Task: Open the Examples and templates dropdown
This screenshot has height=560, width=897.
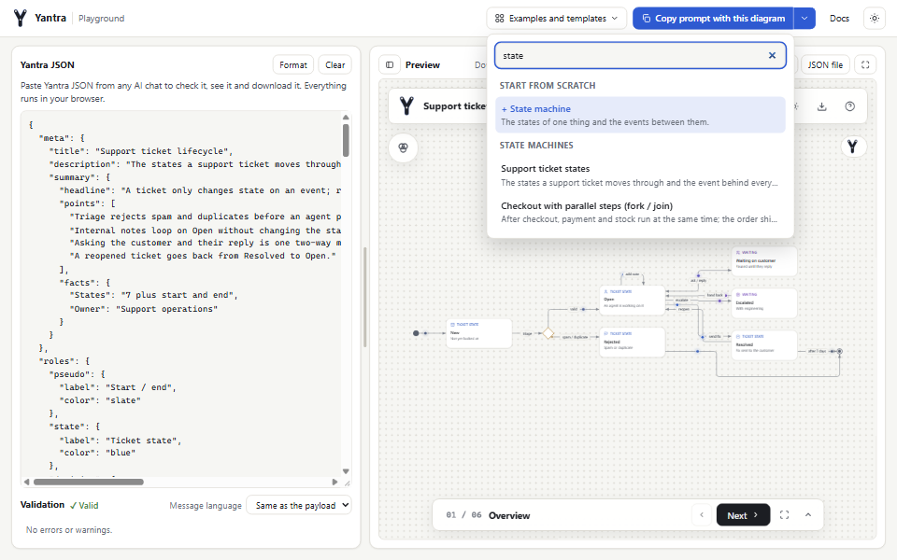Action: coord(556,19)
